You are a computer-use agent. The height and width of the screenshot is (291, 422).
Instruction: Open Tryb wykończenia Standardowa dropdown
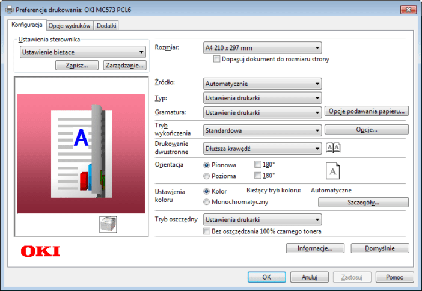pos(263,130)
